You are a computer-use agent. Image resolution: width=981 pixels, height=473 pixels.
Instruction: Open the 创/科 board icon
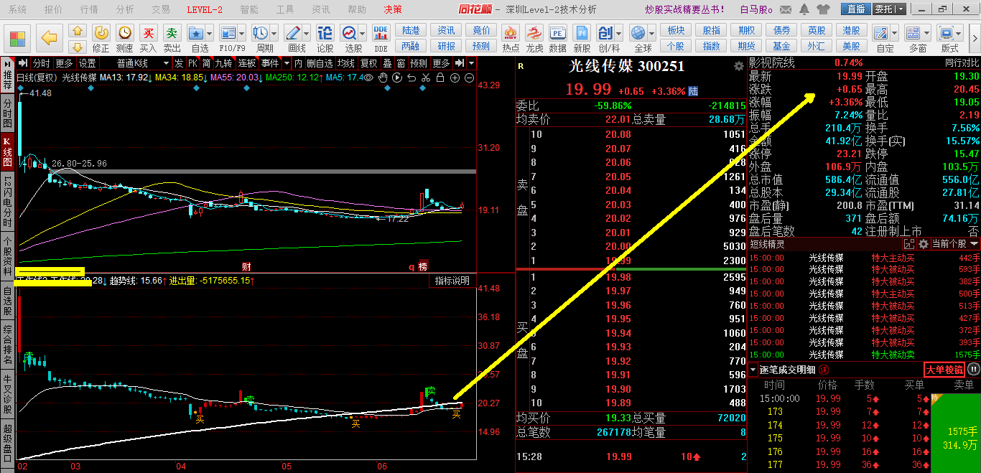pyautogui.click(x=605, y=33)
